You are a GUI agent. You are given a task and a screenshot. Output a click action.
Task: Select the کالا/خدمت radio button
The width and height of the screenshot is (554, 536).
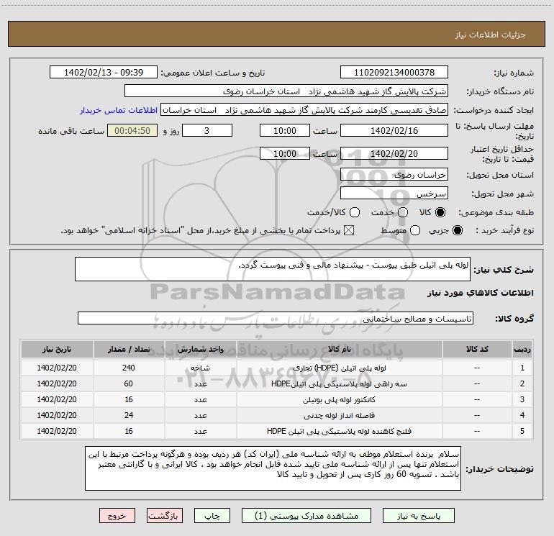point(355,212)
